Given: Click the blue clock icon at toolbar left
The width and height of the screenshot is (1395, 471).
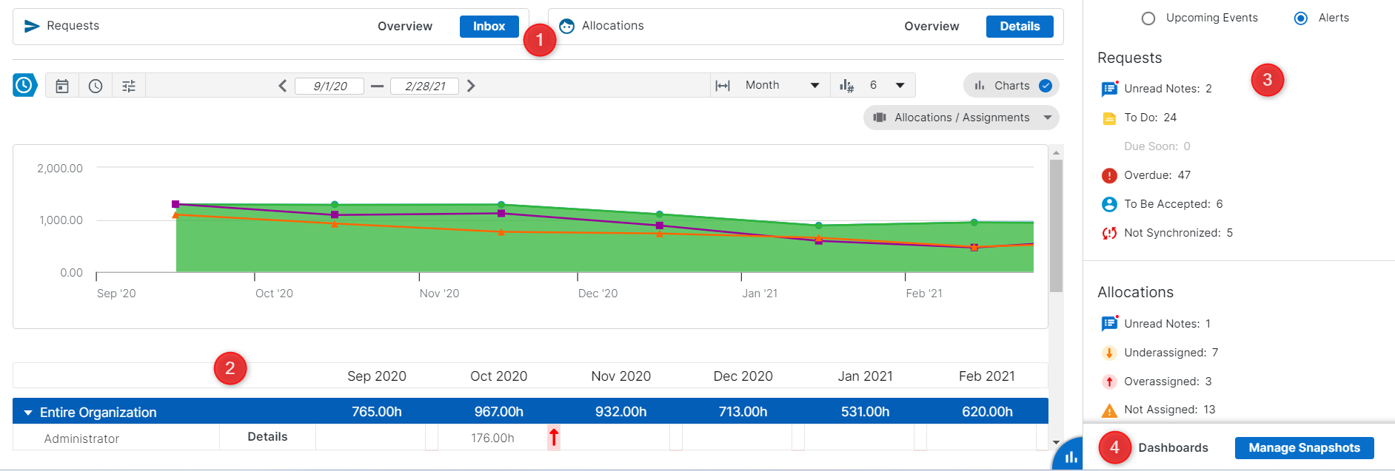Looking at the screenshot, I should [24, 85].
